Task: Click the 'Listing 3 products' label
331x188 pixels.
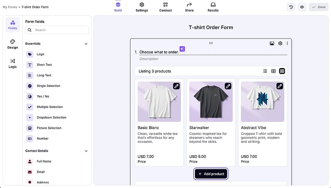Action: (155, 71)
